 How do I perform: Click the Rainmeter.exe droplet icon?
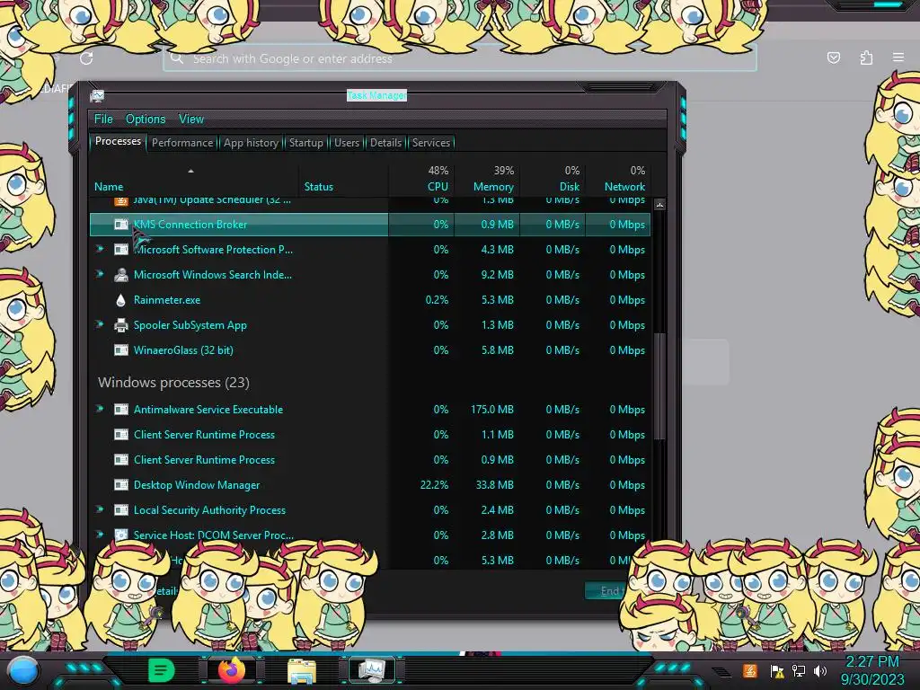click(x=121, y=300)
